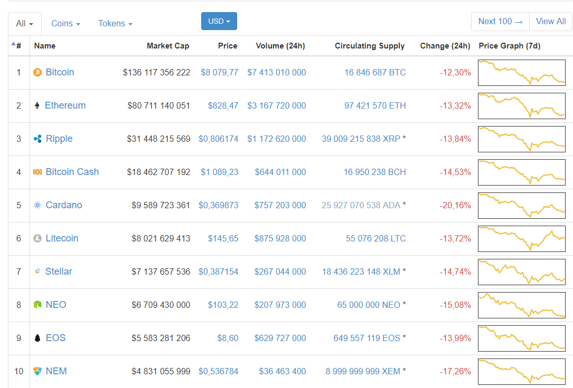Viewport: 573px width, 388px height.
Task: Click the NEO green logo icon
Action: point(37,305)
